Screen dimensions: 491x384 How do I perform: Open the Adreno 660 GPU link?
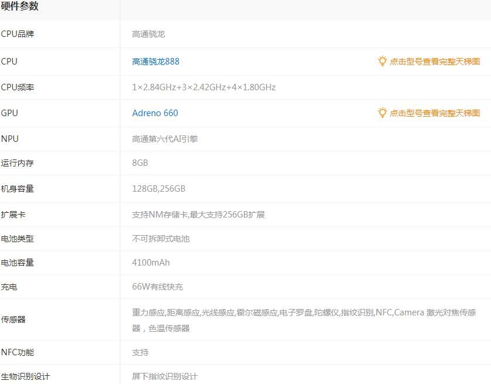click(155, 113)
